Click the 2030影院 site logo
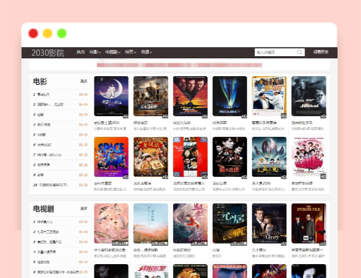Viewport: 361px width, 278px height. pos(48,53)
